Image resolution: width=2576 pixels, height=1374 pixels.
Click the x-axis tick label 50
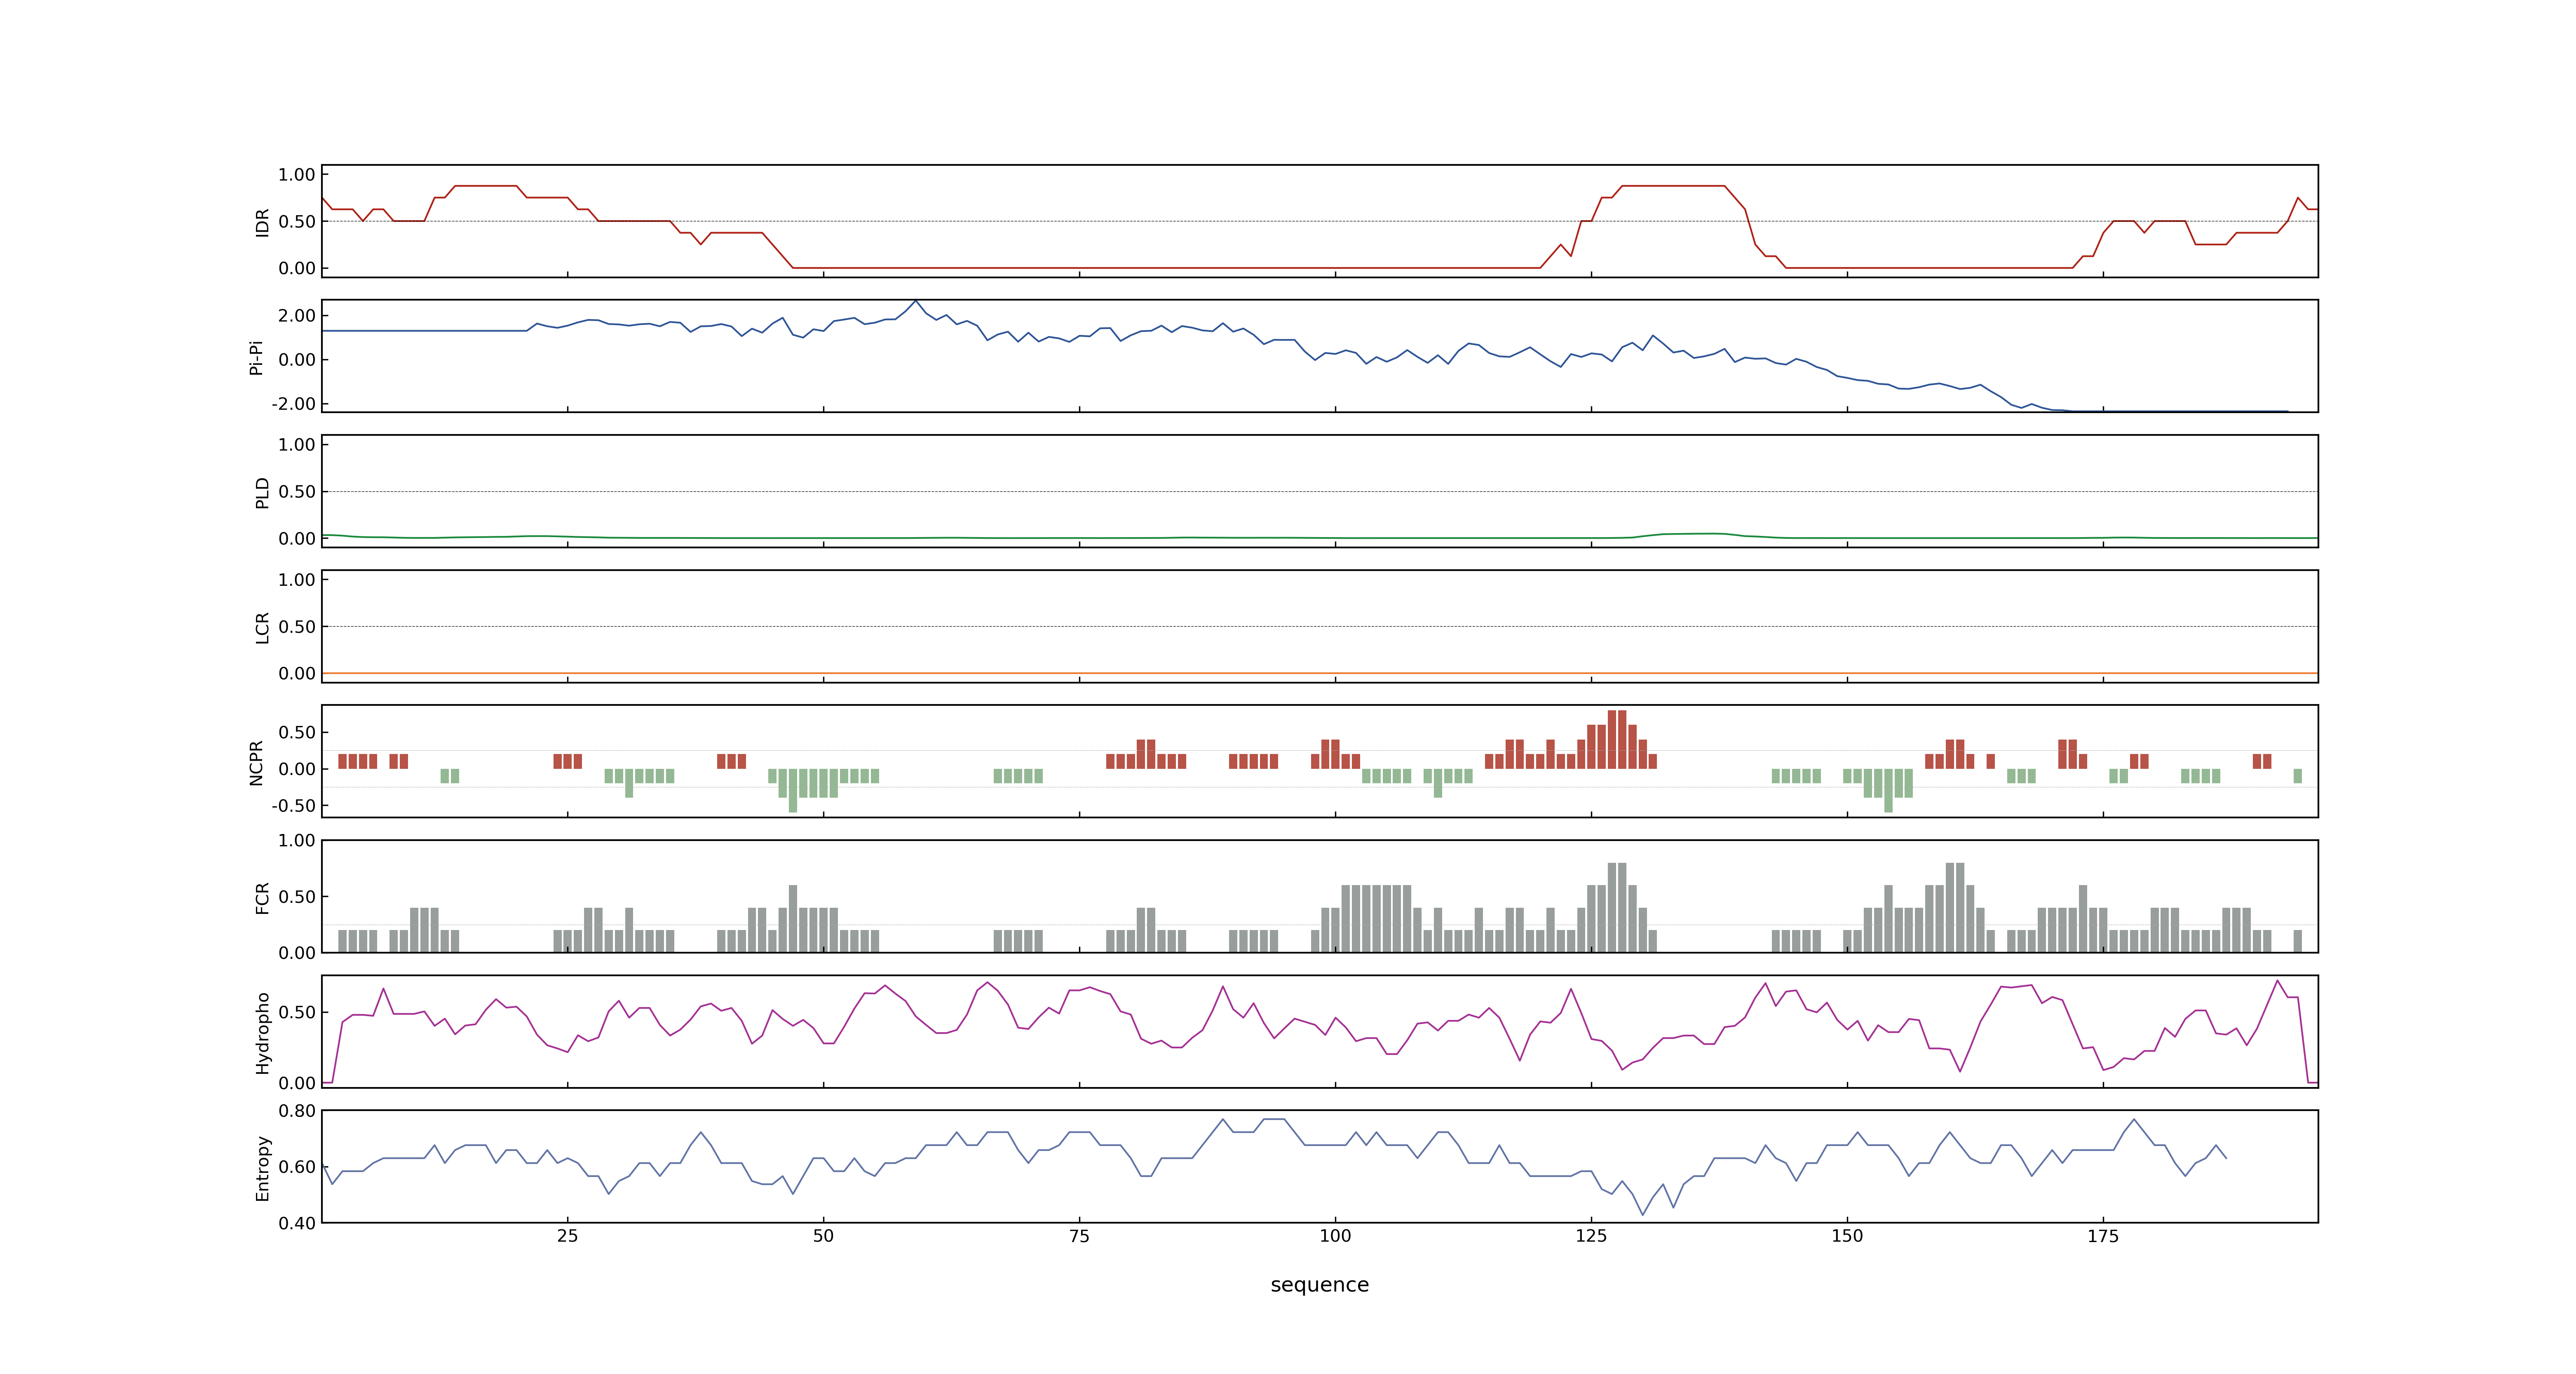pos(823,1236)
